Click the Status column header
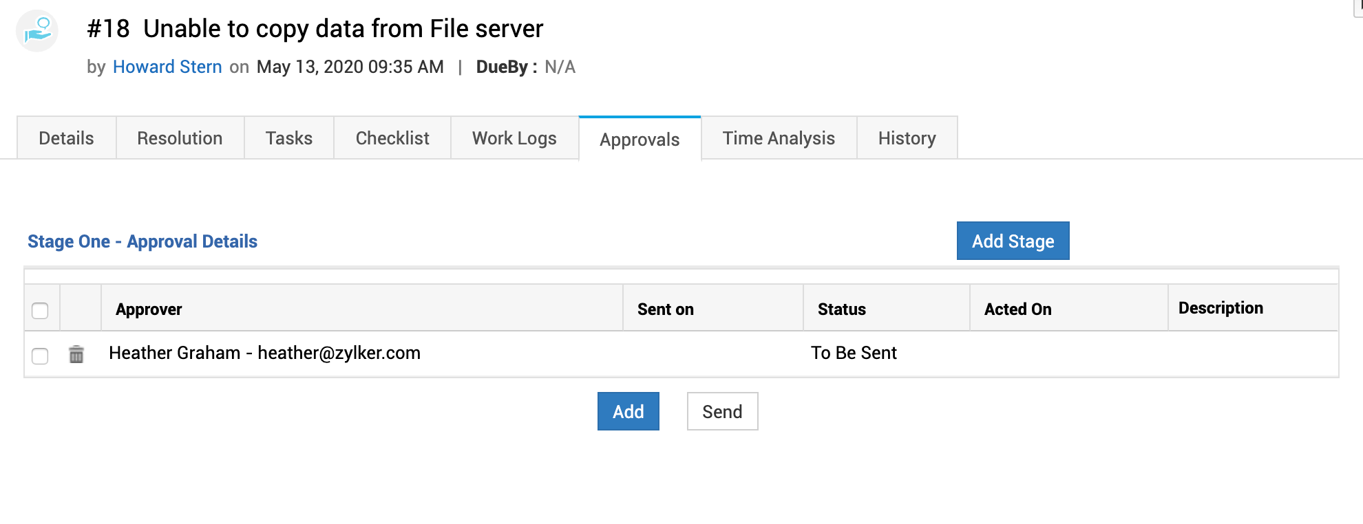This screenshot has width=1363, height=524. pyautogui.click(x=841, y=309)
